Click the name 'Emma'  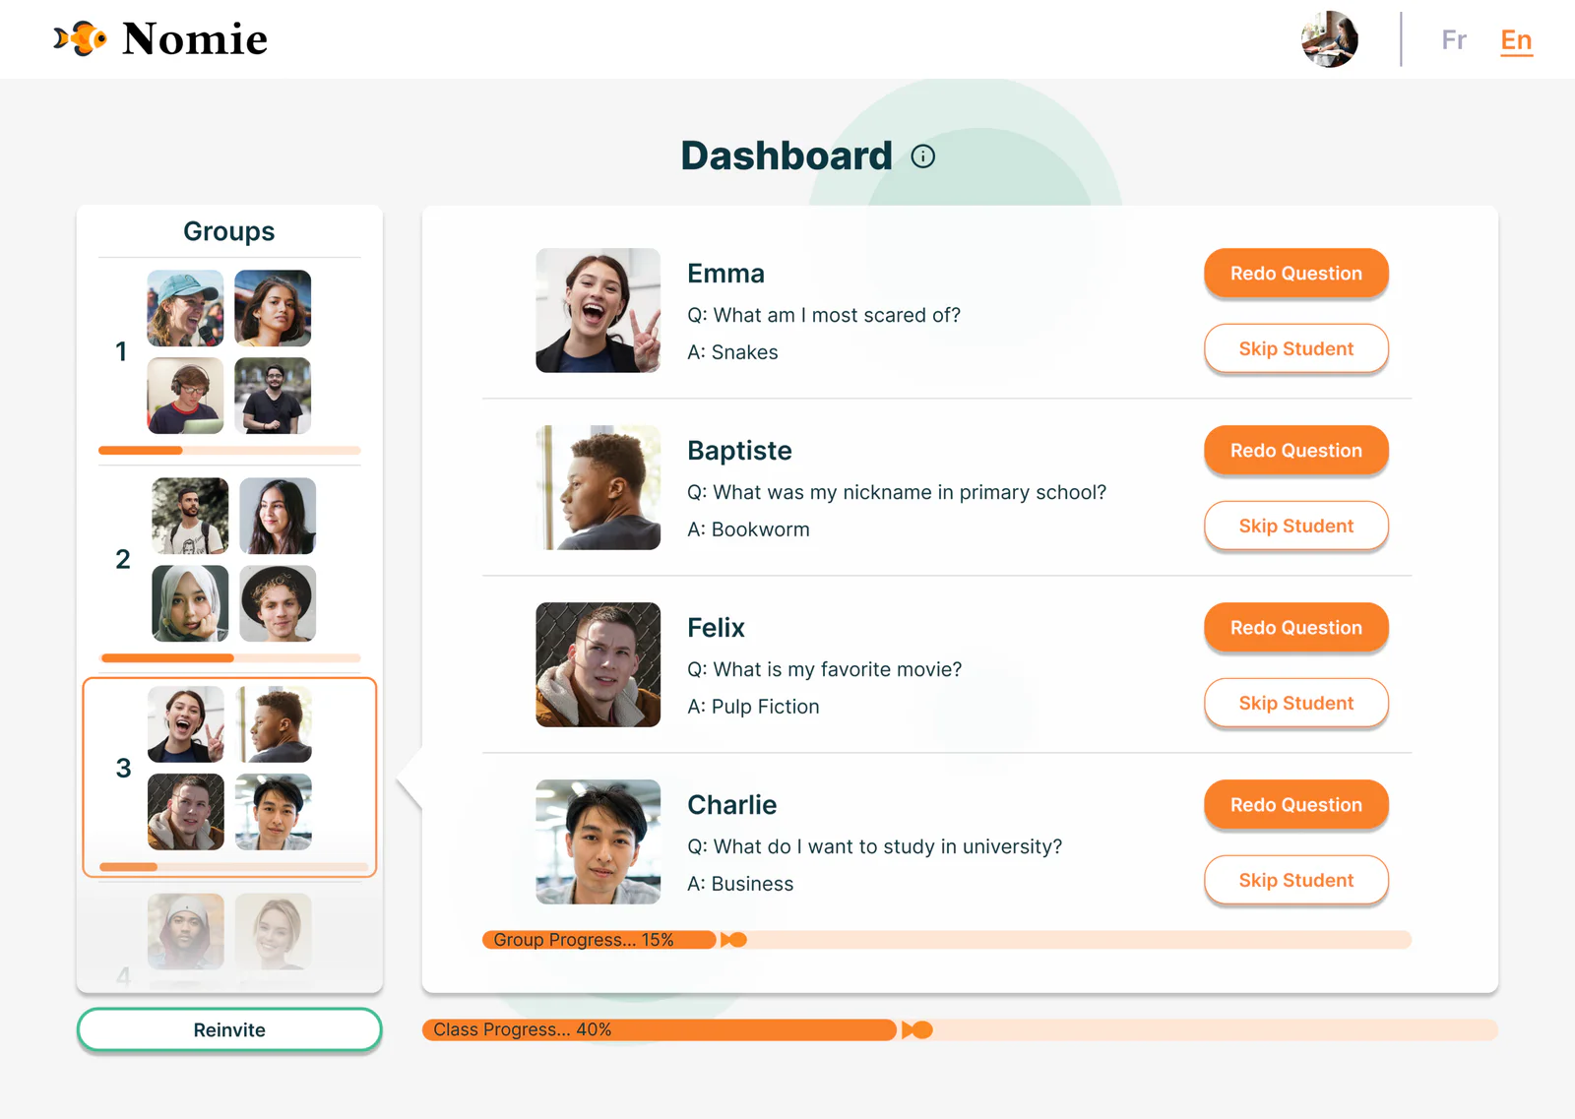[725, 274]
